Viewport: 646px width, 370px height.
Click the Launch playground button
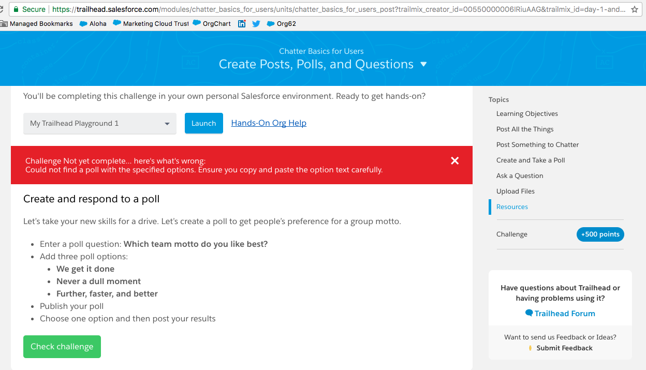(x=203, y=123)
